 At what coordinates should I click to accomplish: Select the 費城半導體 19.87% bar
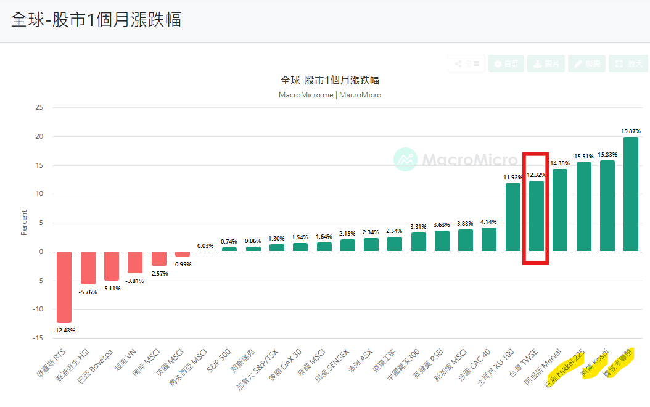630,194
